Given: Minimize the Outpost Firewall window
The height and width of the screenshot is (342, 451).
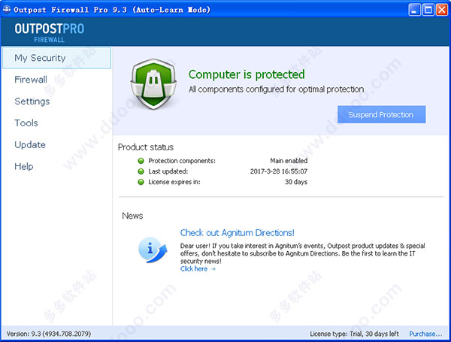Looking at the screenshot, I should tap(414, 10).
